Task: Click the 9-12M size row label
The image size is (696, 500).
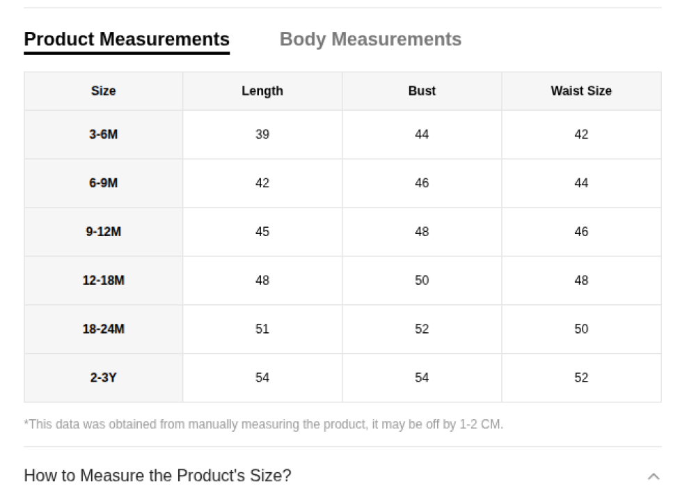Action: pos(103,232)
